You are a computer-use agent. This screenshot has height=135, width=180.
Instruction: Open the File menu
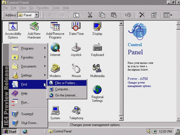(5, 8)
